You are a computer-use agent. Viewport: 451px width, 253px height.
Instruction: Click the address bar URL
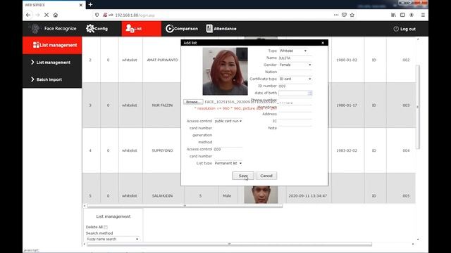pos(135,15)
